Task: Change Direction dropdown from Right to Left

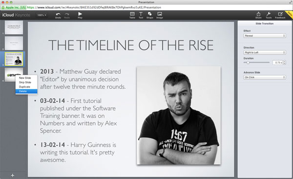Action: click(x=265, y=52)
